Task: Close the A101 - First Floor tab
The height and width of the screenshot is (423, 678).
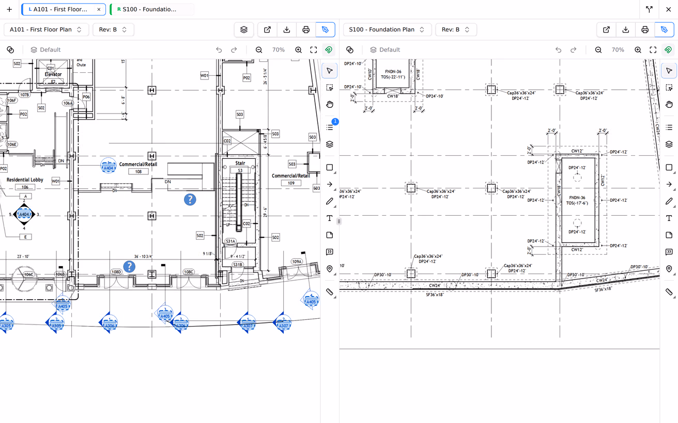Action: 99,9
